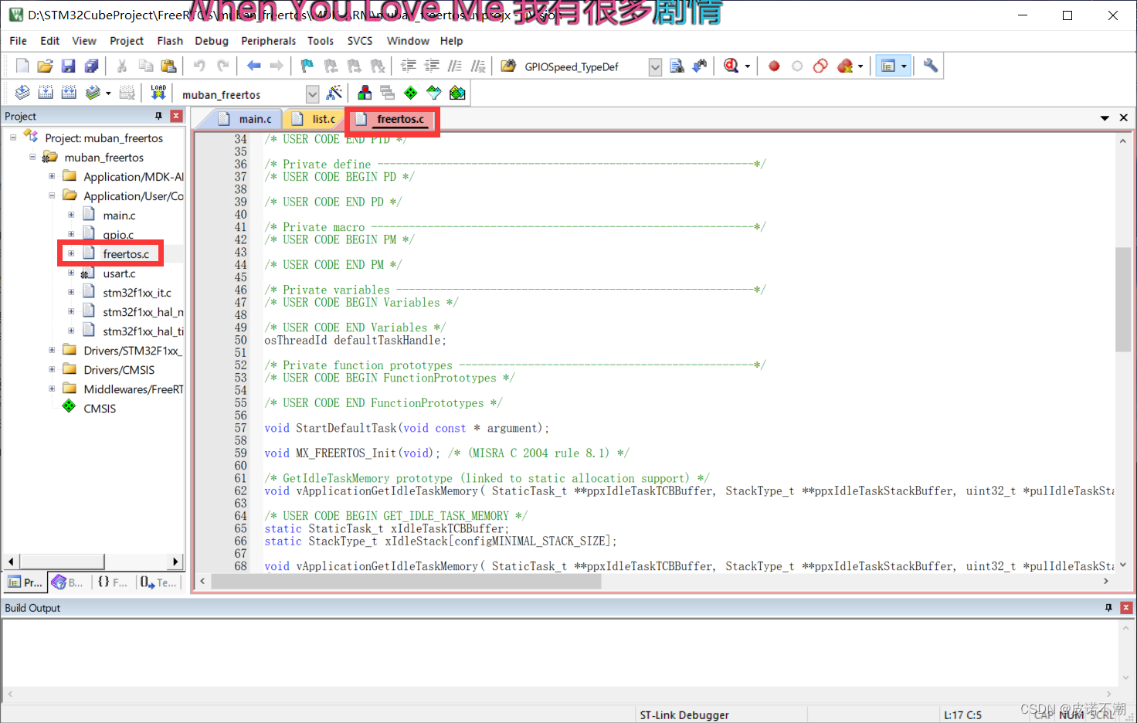Save all files with stacked floppy icon
This screenshot has height=723, width=1137.
click(91, 66)
